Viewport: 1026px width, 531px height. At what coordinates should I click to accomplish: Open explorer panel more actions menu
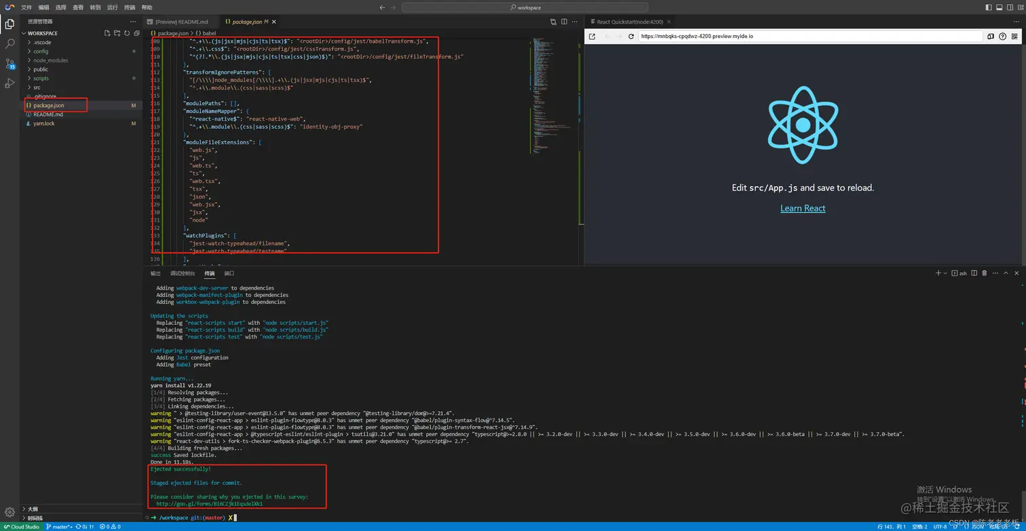pyautogui.click(x=133, y=22)
